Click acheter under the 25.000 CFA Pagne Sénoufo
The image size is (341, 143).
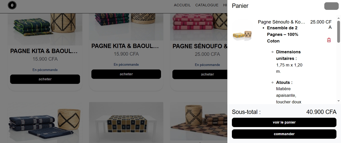tap(200, 74)
